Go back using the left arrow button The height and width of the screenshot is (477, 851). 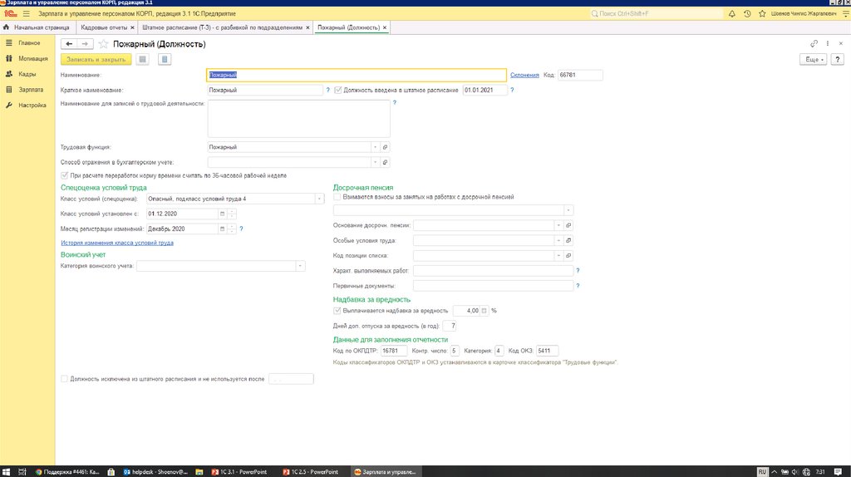pyautogui.click(x=69, y=44)
